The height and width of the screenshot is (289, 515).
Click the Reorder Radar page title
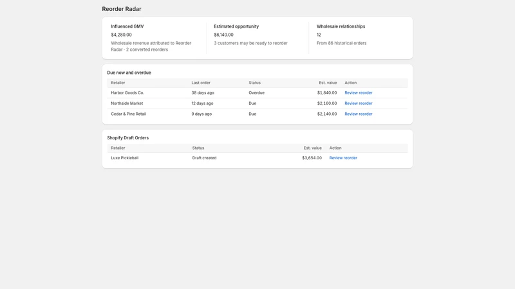[x=122, y=9]
